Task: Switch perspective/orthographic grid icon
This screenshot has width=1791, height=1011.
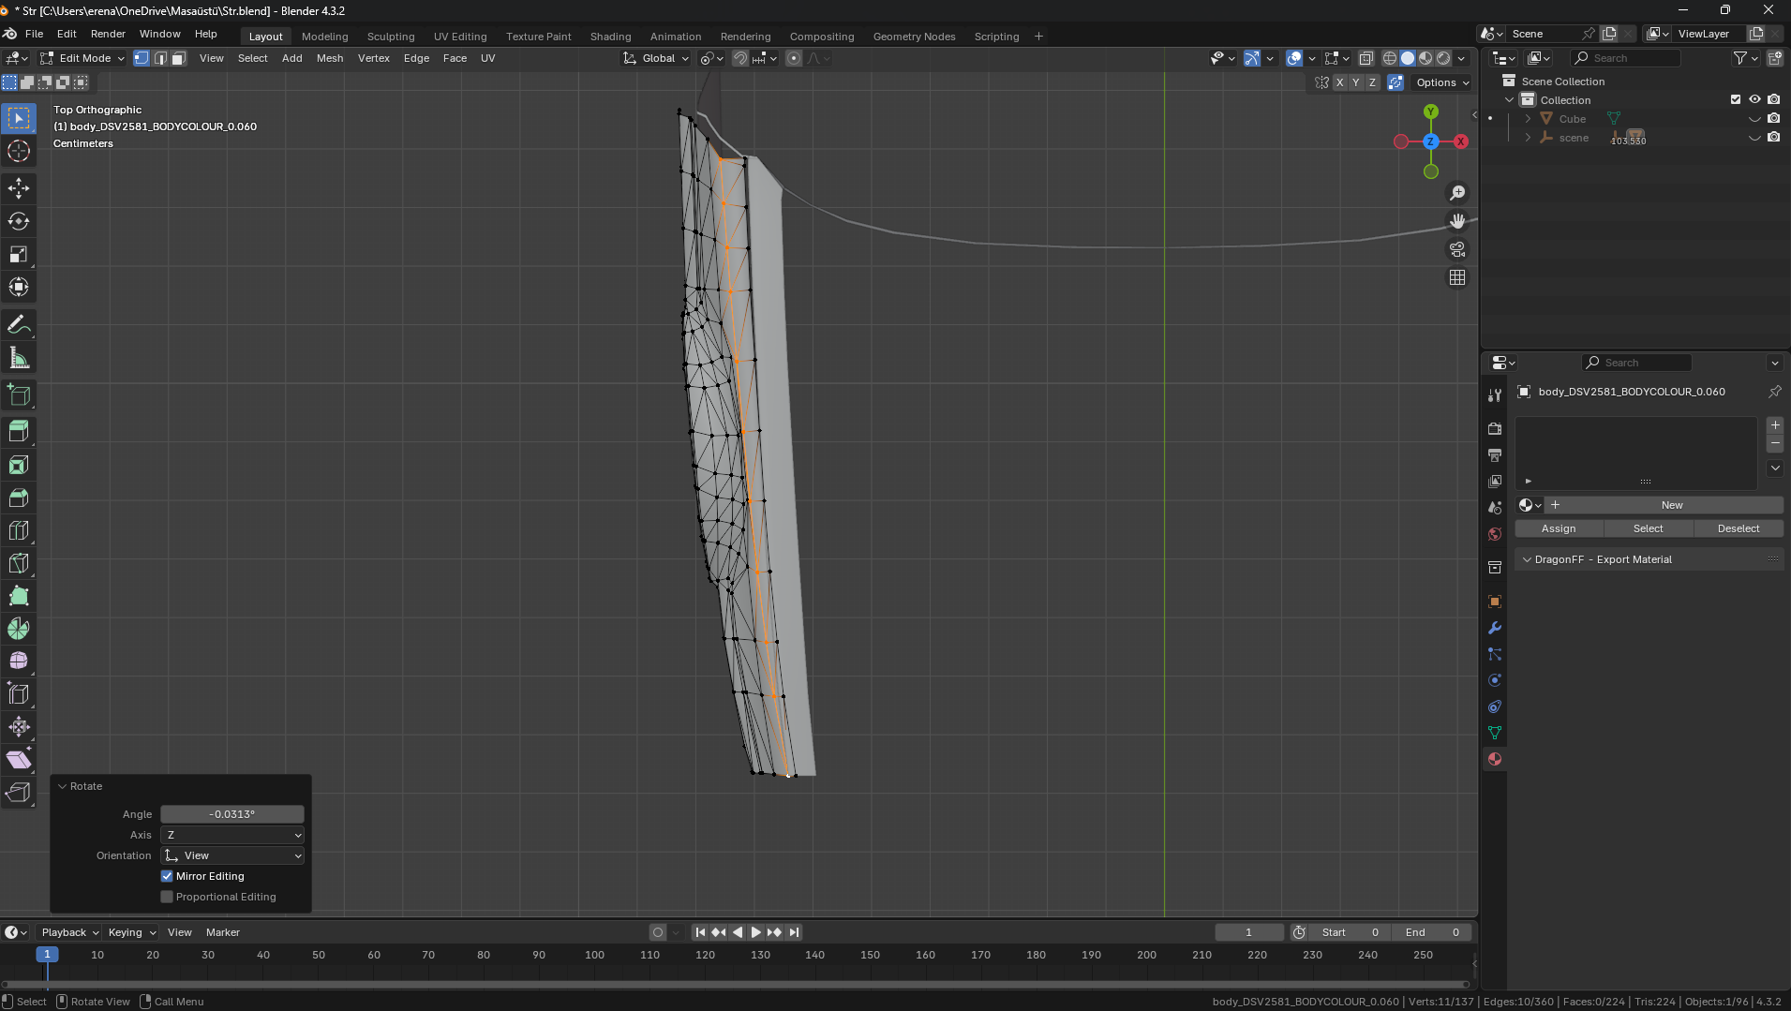Action: click(x=1457, y=277)
